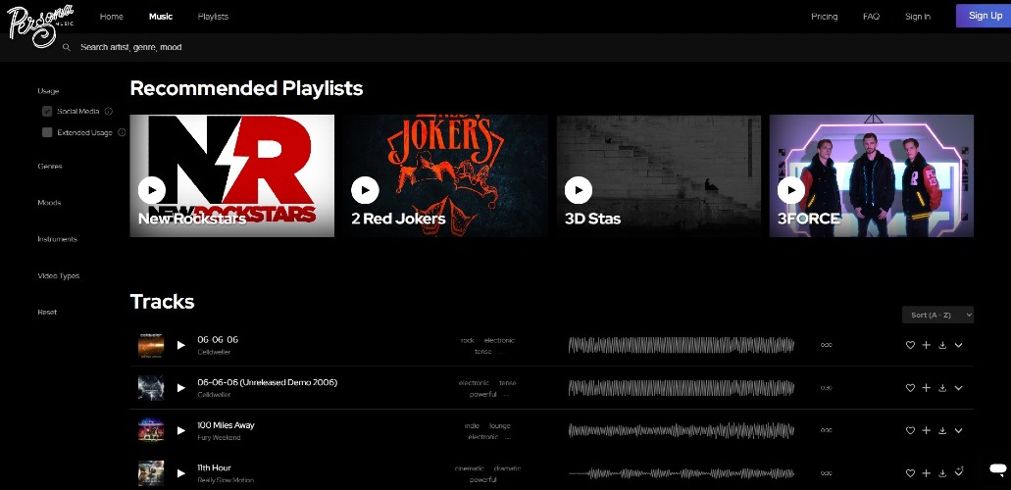Expand details for track 06 06 06
Image resolution: width=1011 pixels, height=490 pixels.
pos(958,345)
